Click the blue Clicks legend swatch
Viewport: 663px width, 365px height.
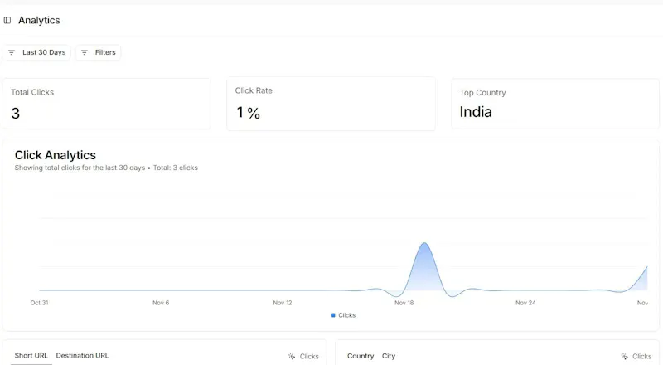(333, 315)
